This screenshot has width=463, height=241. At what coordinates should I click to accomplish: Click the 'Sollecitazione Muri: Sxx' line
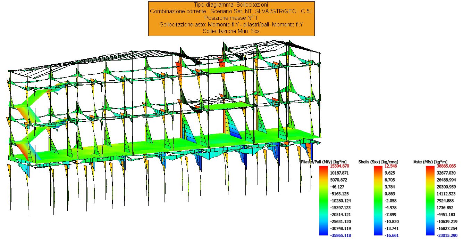(x=231, y=31)
